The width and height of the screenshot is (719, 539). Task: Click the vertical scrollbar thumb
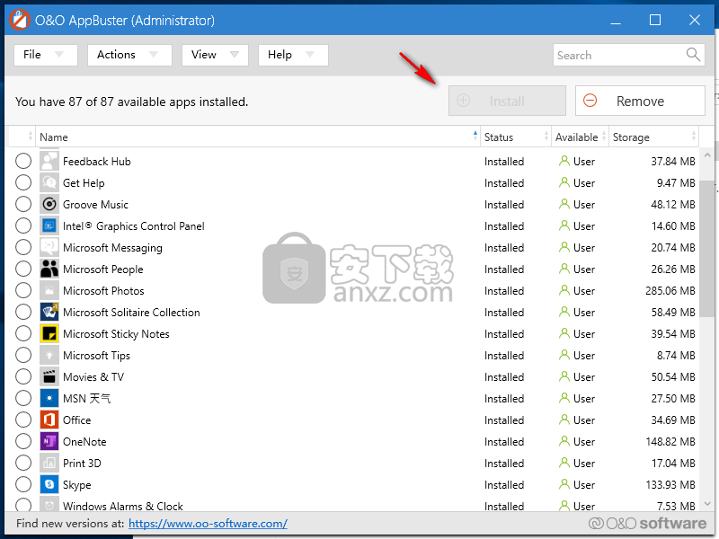[x=707, y=248]
